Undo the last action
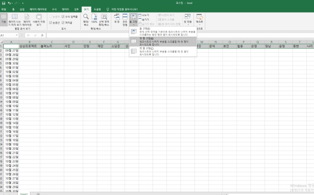Viewport: 314px width, 195px height. click(9, 3)
